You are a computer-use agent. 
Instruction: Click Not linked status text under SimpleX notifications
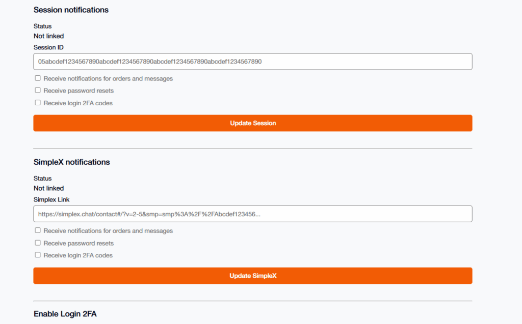point(48,188)
